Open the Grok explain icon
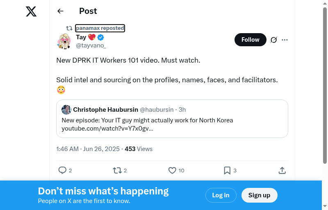The height and width of the screenshot is (210, 328). point(274,40)
